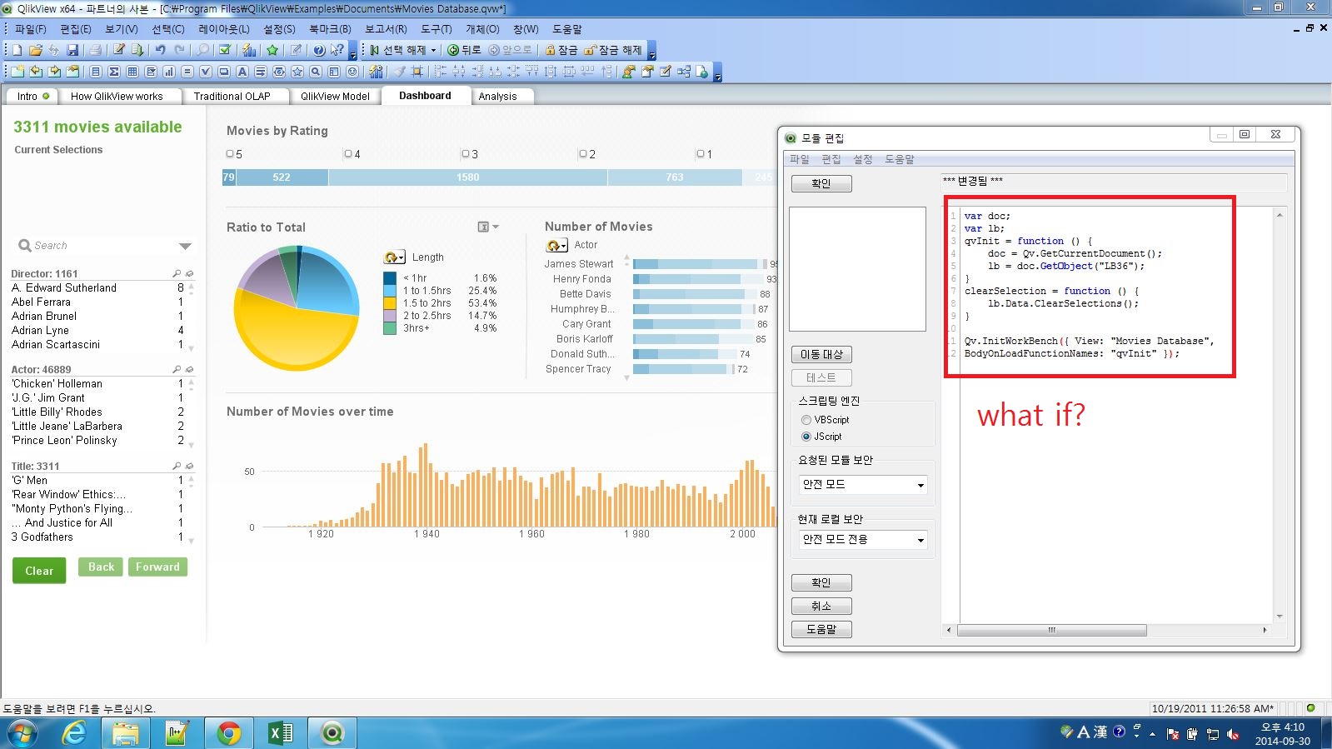Click the Undo arrow toolbar icon
1332x749 pixels.
coord(160,50)
